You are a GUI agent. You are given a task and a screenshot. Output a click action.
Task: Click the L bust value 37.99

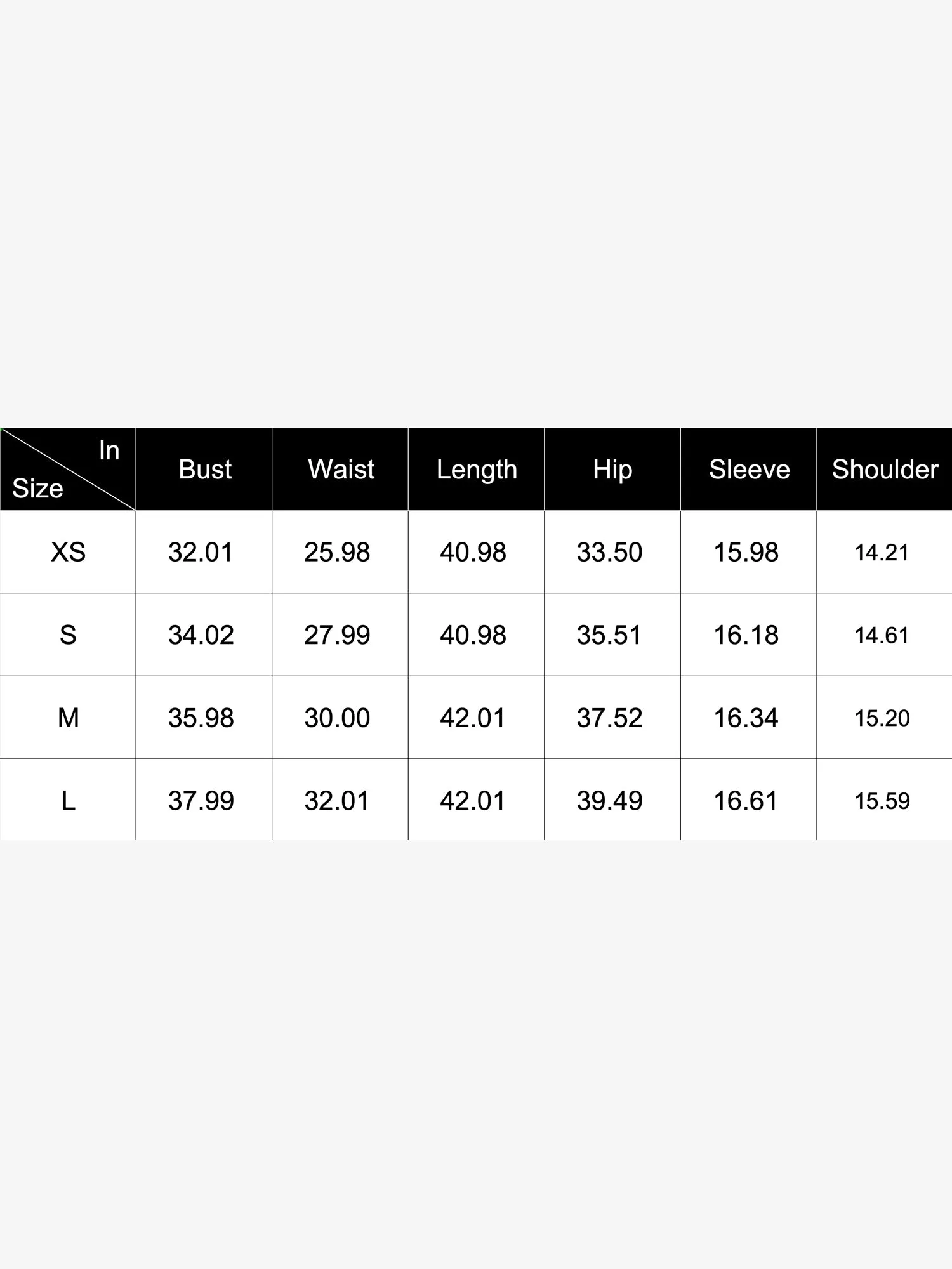[x=201, y=801]
